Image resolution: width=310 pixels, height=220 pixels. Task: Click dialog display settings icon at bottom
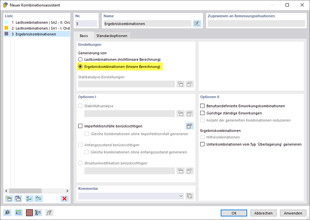[38, 213]
